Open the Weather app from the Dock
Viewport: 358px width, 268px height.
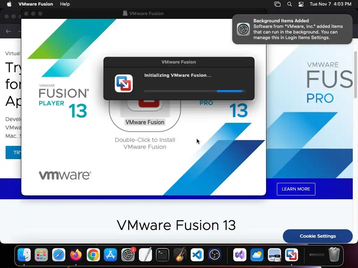point(257,255)
